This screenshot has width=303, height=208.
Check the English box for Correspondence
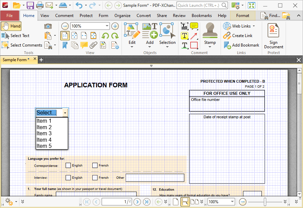click(68, 166)
